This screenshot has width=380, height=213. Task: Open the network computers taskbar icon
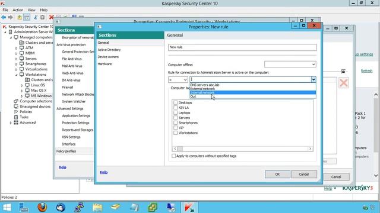[x=79, y=207]
